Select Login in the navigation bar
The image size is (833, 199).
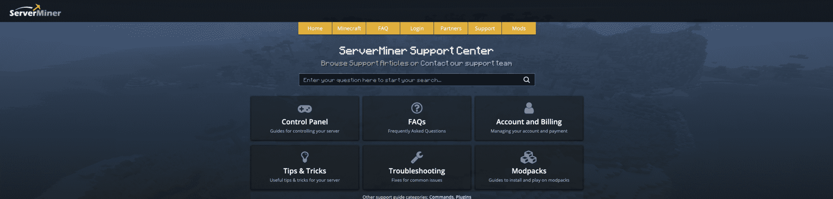tap(417, 28)
